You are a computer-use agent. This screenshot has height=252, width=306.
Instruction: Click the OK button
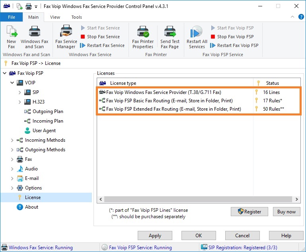tap(199, 236)
